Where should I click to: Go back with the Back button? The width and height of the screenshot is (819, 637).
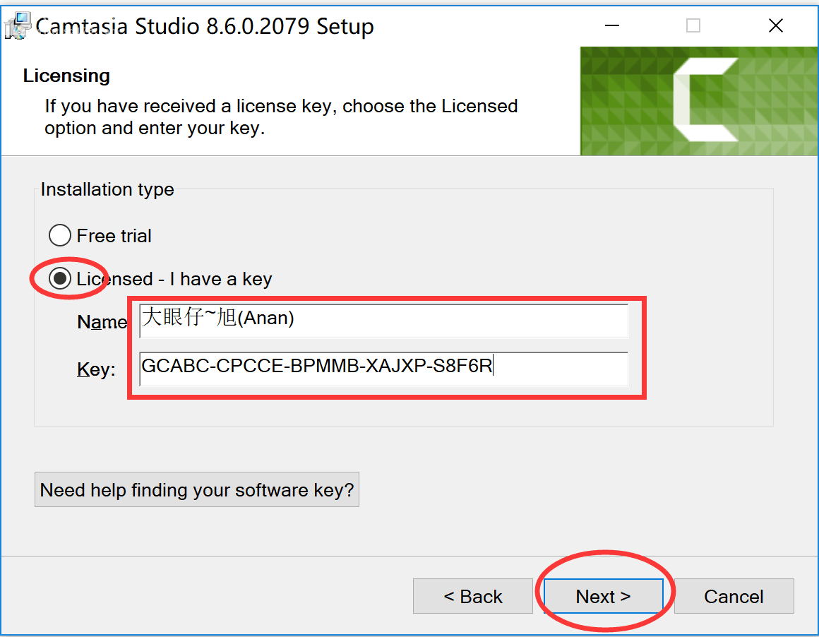click(472, 597)
